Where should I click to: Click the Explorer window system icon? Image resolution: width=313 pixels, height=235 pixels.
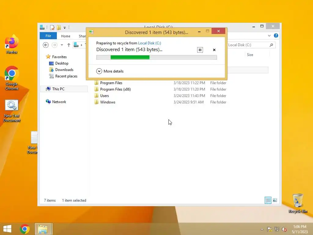42,27
